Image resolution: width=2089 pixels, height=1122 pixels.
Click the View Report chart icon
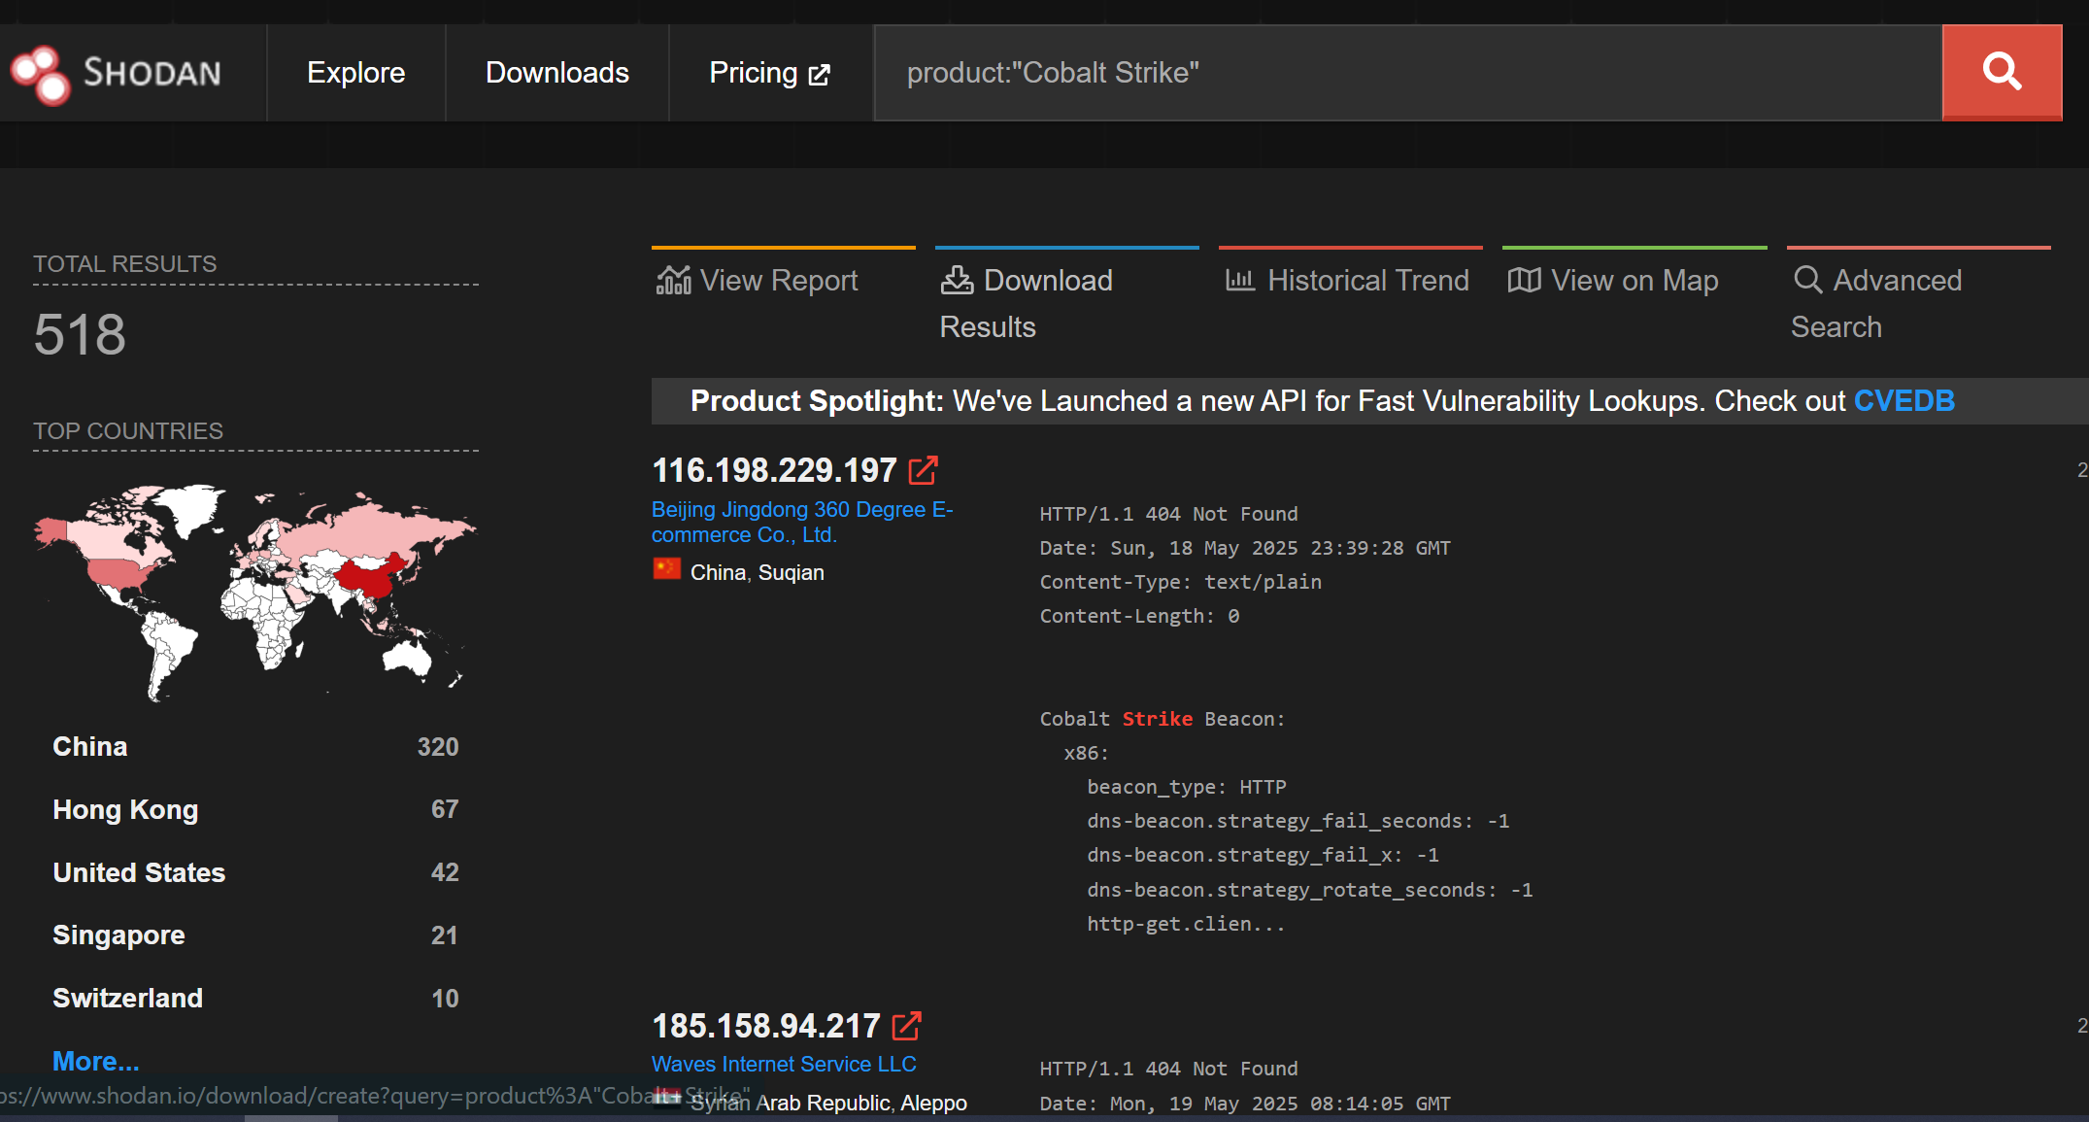point(673,280)
